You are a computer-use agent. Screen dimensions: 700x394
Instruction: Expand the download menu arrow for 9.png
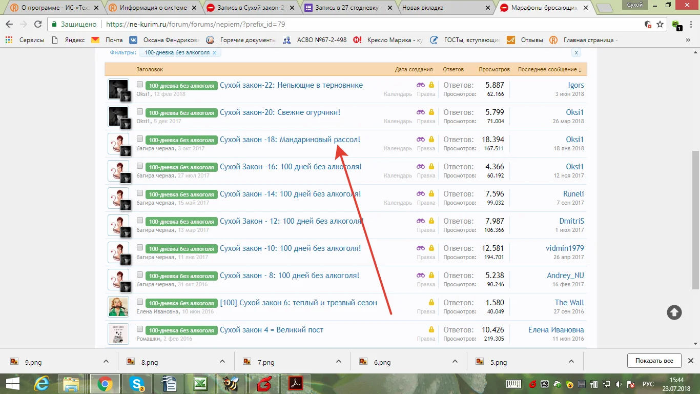pos(106,361)
